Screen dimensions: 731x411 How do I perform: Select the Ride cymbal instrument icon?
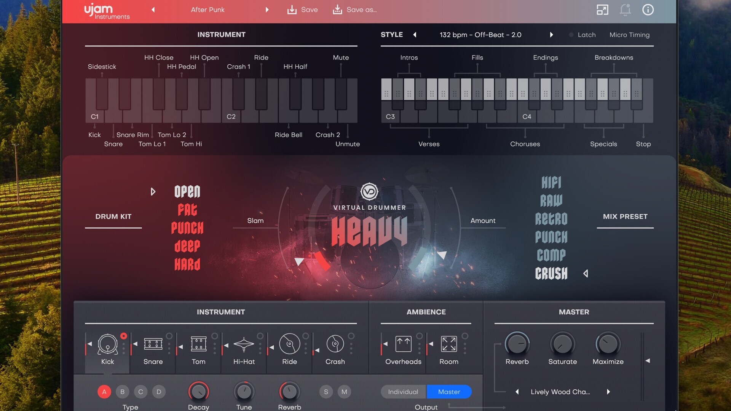(x=289, y=344)
